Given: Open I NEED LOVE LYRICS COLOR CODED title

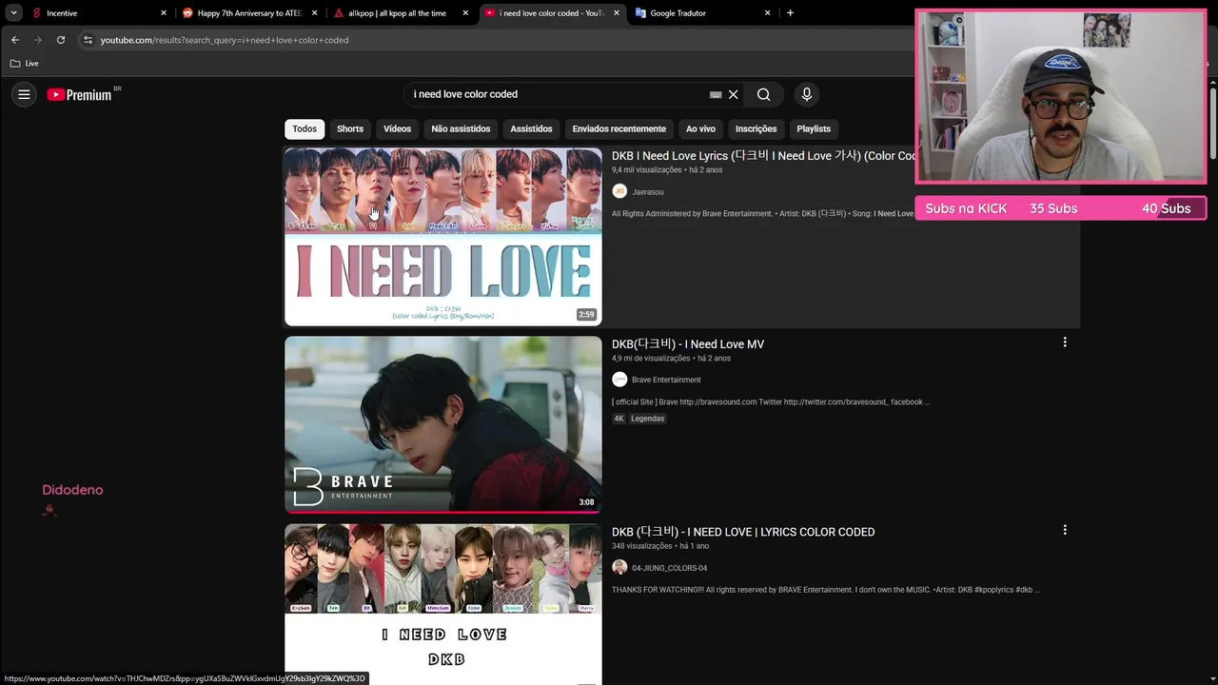Looking at the screenshot, I should coord(743,532).
